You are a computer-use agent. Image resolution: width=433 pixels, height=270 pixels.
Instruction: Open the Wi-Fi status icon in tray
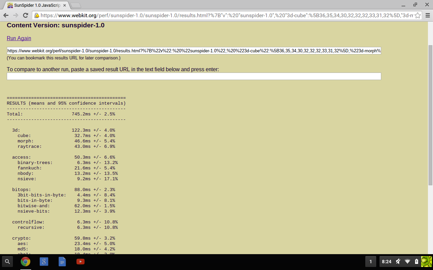408,262
